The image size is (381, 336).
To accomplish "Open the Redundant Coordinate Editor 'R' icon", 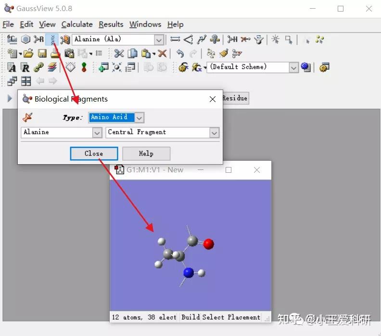I will pos(25,67).
